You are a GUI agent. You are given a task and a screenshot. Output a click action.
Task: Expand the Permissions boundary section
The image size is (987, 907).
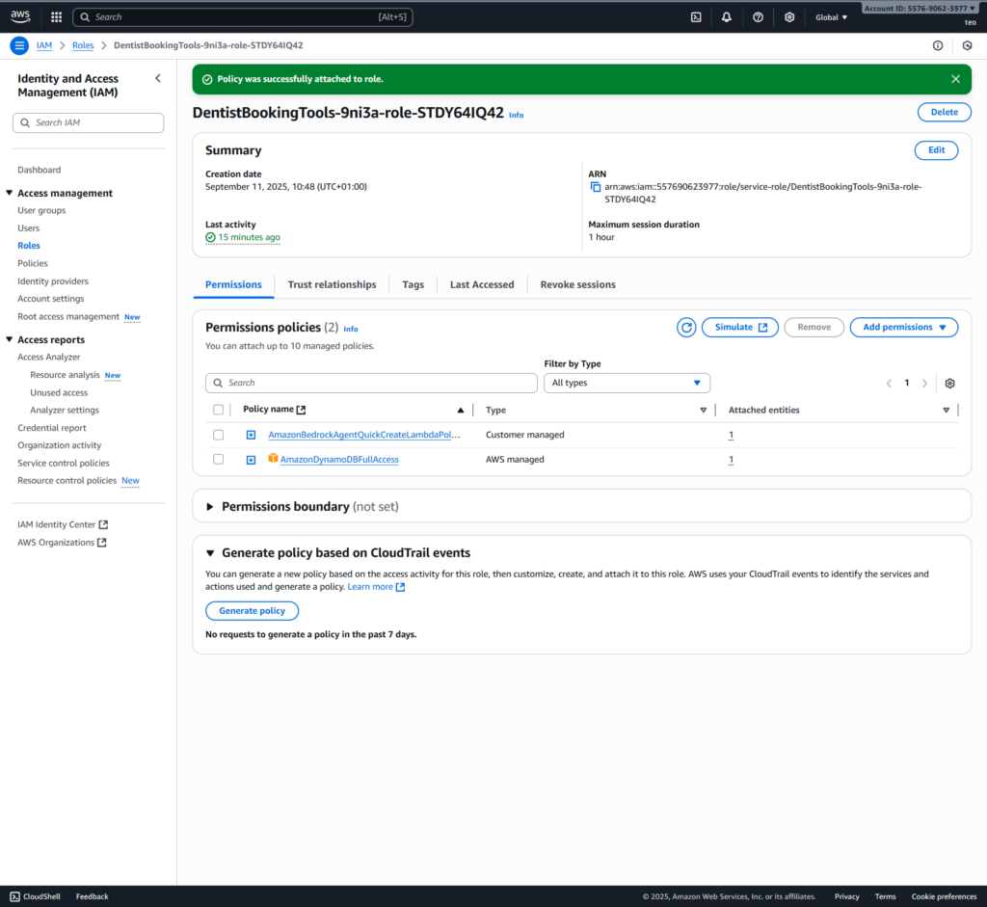[210, 507]
